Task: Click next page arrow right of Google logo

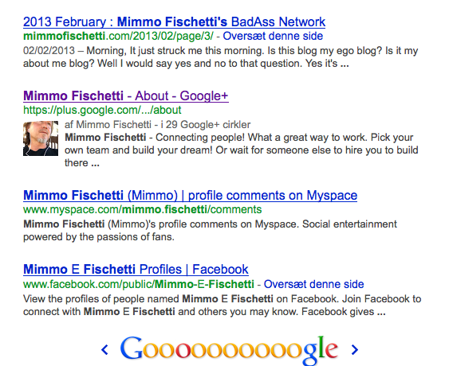Action: [x=355, y=350]
